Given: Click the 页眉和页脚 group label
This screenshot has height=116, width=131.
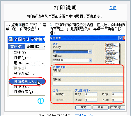Looking at the screenshot, I should point(59,67).
